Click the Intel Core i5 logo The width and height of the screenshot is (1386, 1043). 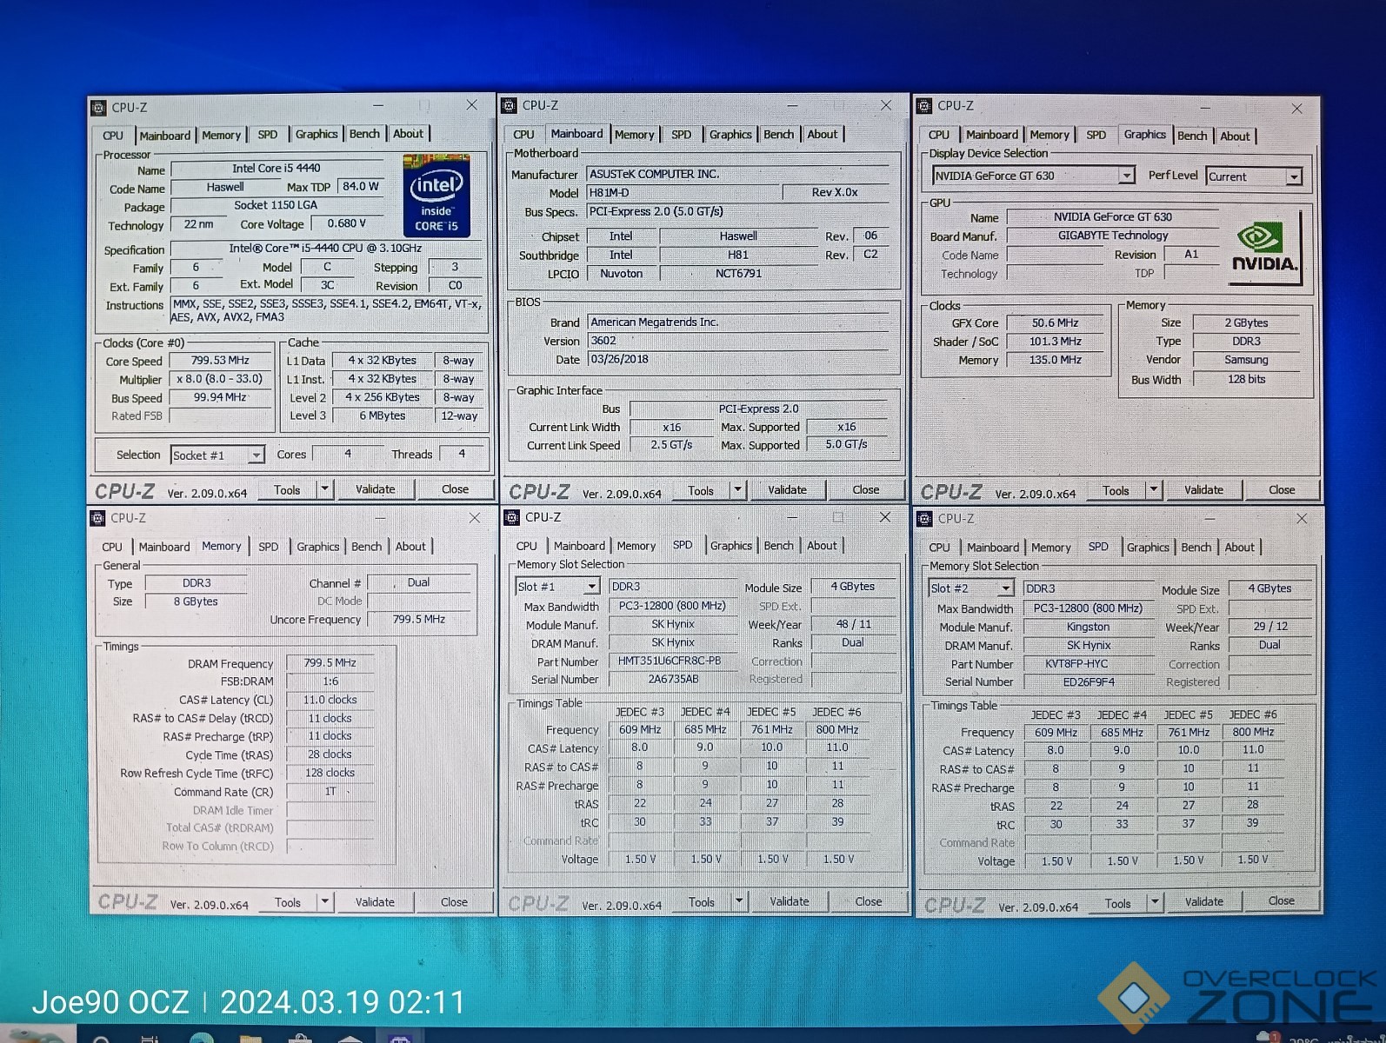click(x=436, y=196)
